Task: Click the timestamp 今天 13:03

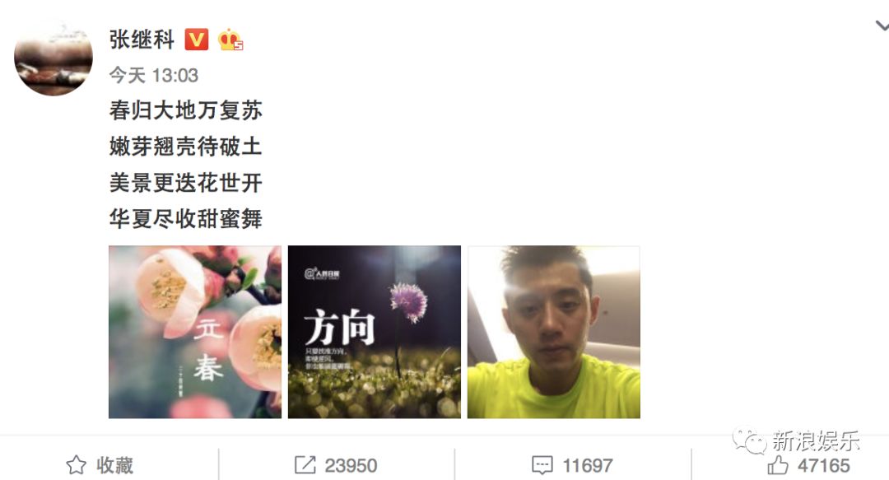Action: click(x=154, y=75)
